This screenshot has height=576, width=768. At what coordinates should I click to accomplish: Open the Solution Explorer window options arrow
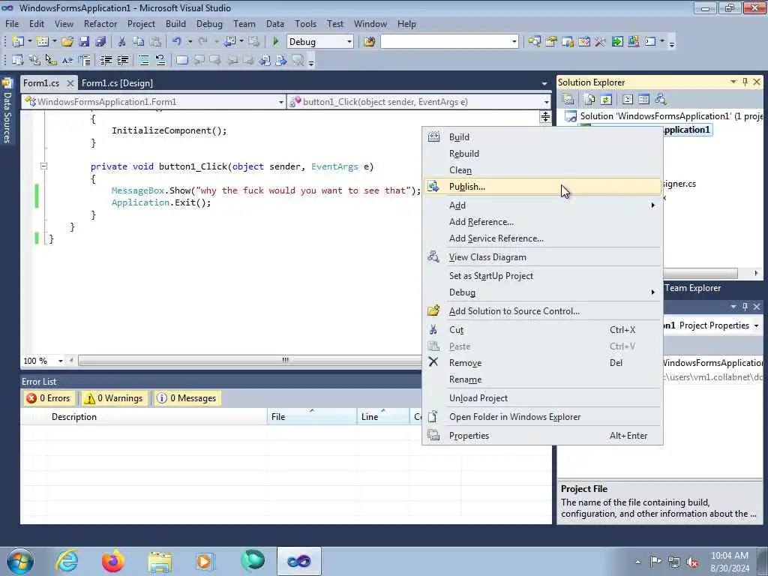click(x=733, y=82)
